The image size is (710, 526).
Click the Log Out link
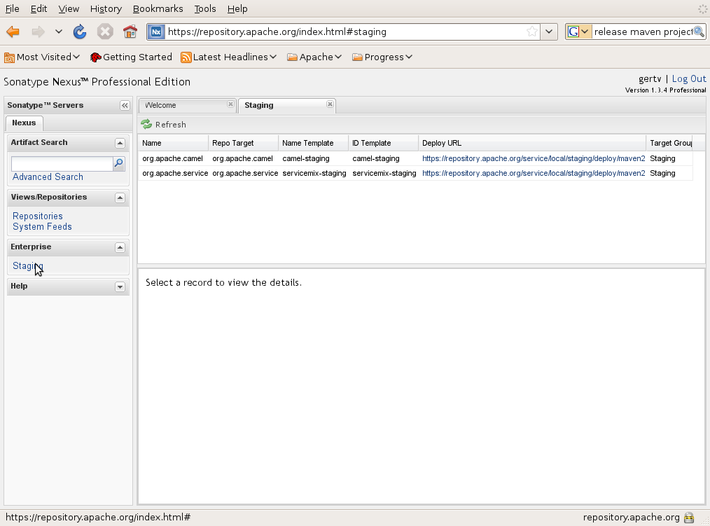pos(689,79)
